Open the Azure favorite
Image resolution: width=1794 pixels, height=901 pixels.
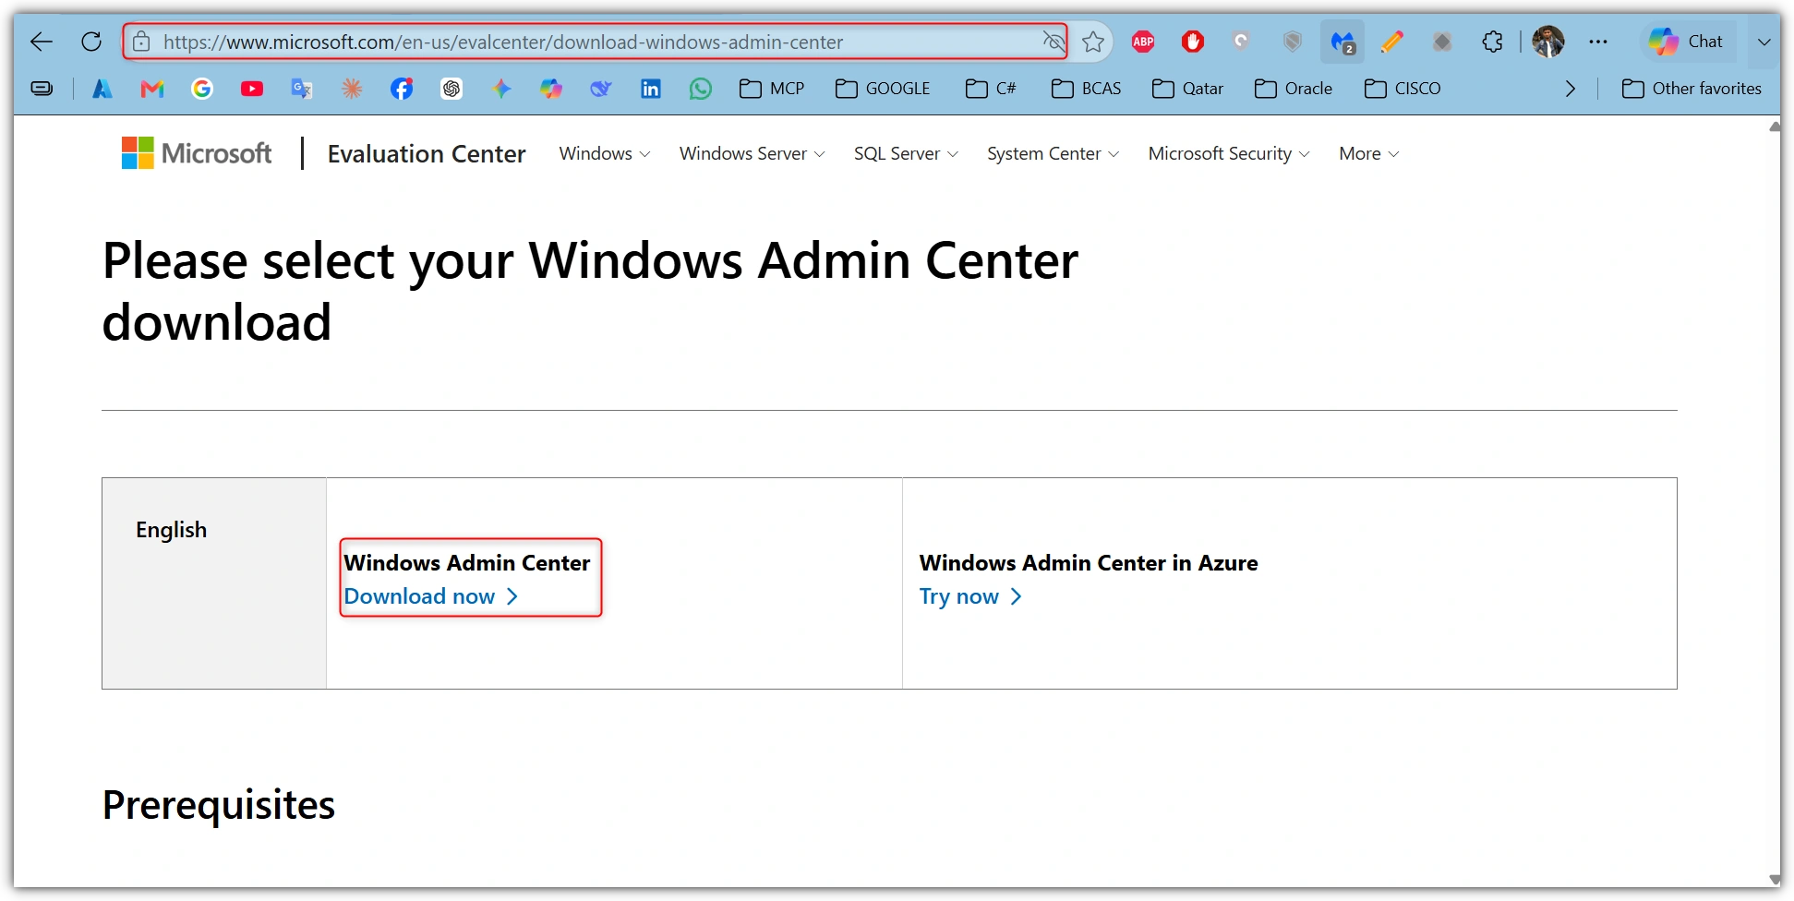click(x=102, y=89)
